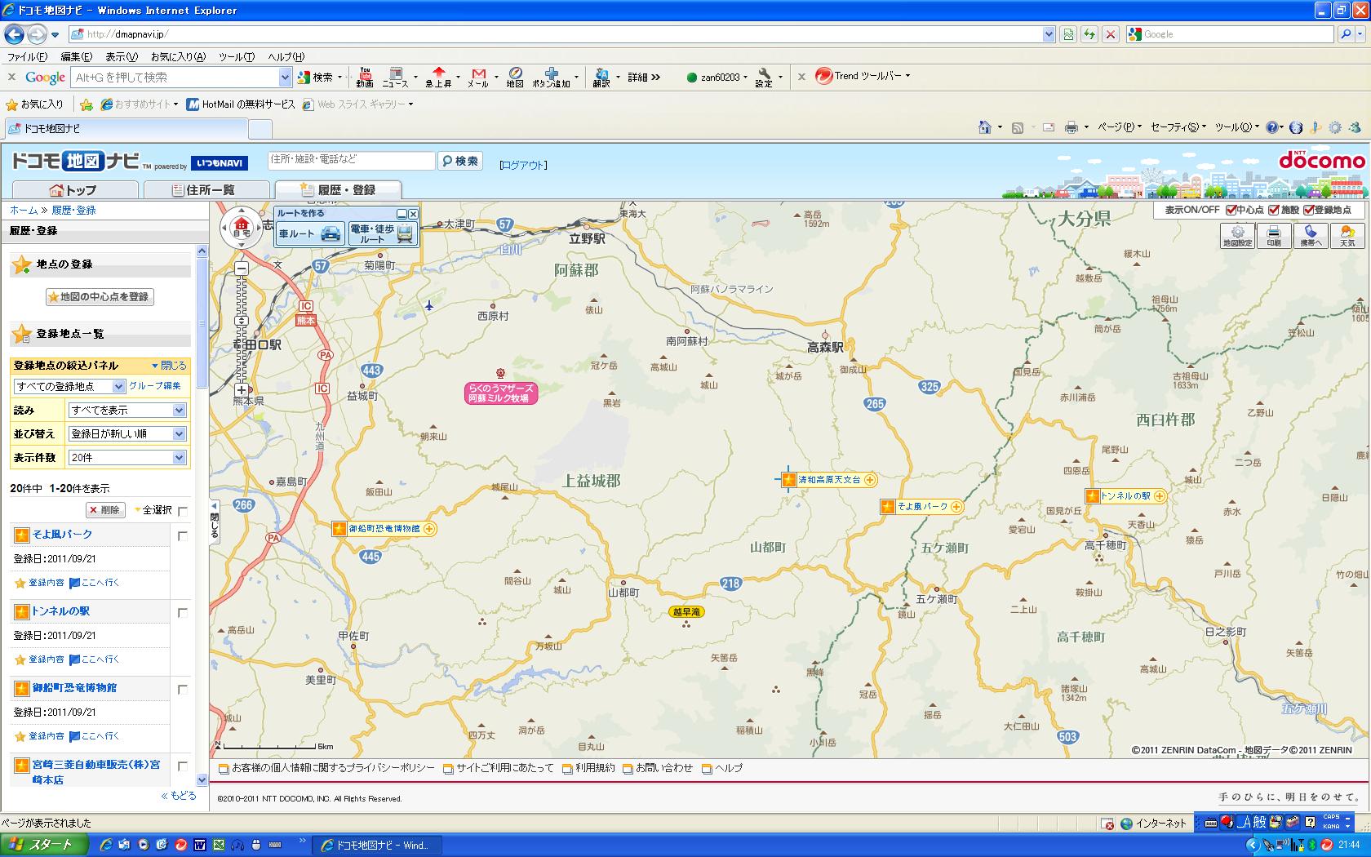This screenshot has width=1371, height=857.
Task: Click the 住所・施設・電話 search input field
Action: click(351, 160)
